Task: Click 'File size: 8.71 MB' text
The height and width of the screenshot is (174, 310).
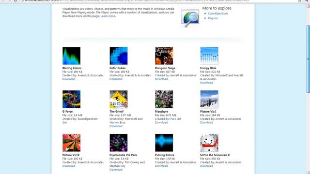Action: click(x=166, y=115)
